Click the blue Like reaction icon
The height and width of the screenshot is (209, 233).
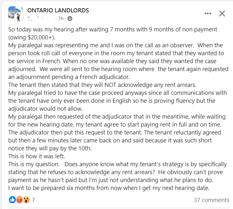click(x=12, y=199)
